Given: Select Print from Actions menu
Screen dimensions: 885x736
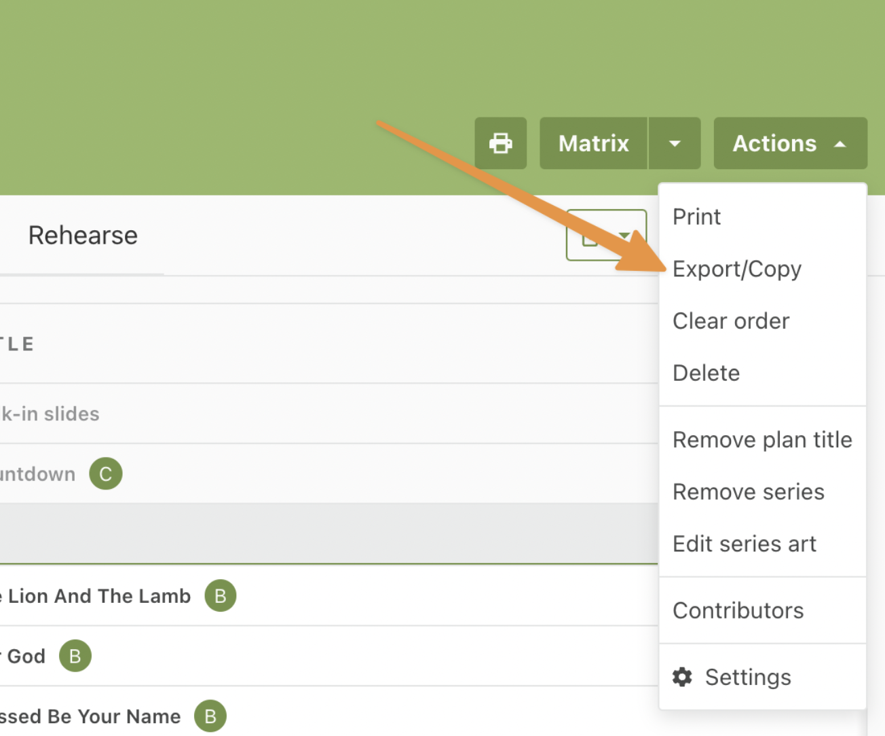Looking at the screenshot, I should click(x=762, y=217).
